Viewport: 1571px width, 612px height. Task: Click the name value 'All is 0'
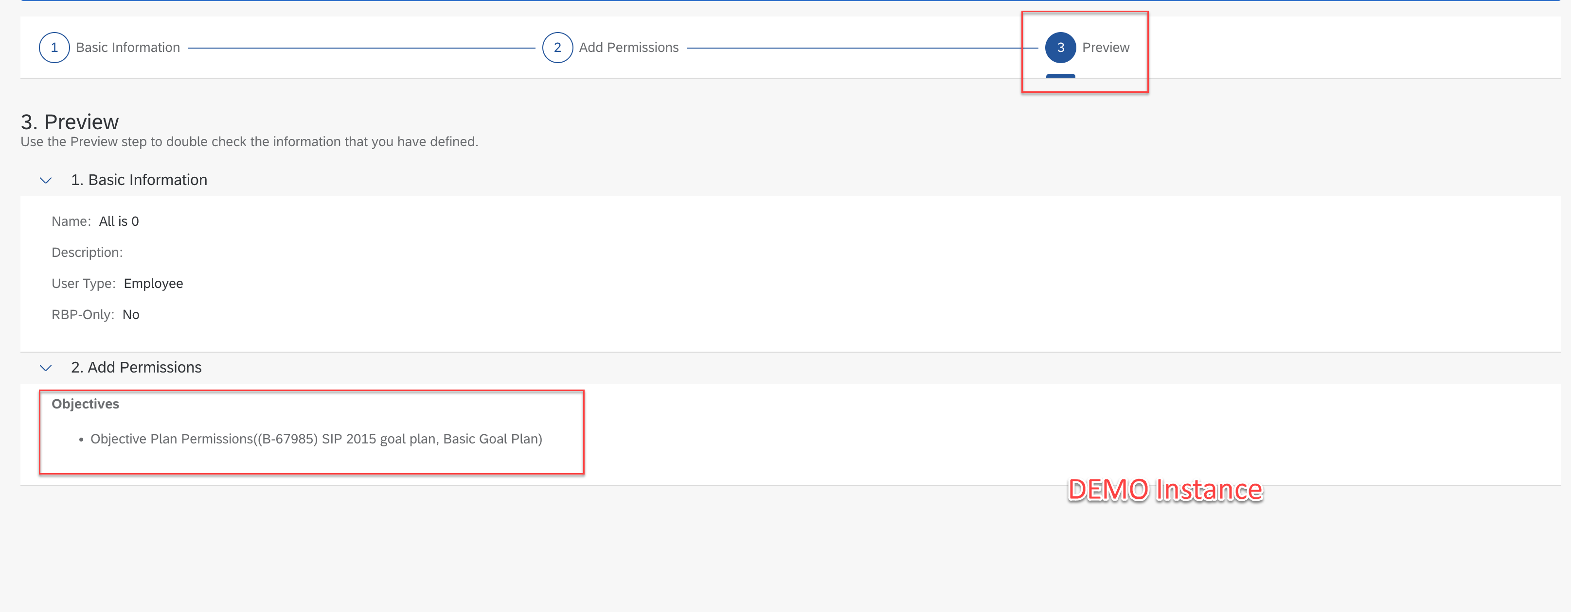[119, 221]
